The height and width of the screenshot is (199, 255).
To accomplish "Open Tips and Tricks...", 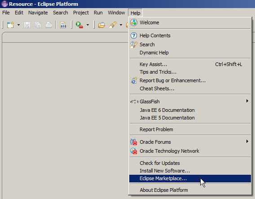I will click(x=190, y=72).
